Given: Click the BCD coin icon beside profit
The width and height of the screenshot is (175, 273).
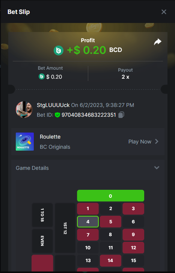Looking at the screenshot, I should click(x=59, y=50).
